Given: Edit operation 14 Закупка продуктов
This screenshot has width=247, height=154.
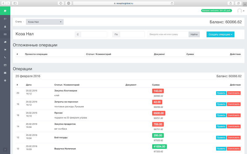Looking at the screenshot, I should [x=221, y=127].
